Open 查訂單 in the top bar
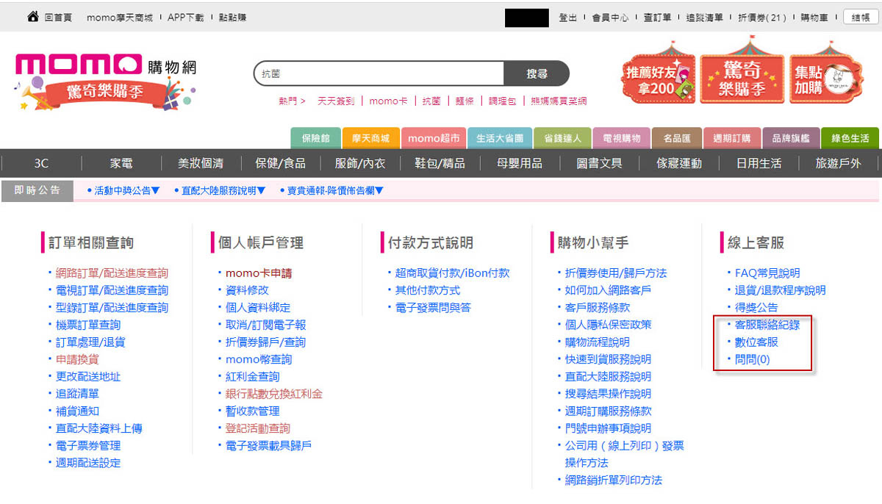Image resolution: width=882 pixels, height=504 pixels. (657, 18)
